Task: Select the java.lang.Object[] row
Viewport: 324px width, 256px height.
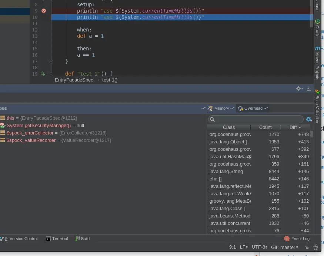Action: click(259, 142)
